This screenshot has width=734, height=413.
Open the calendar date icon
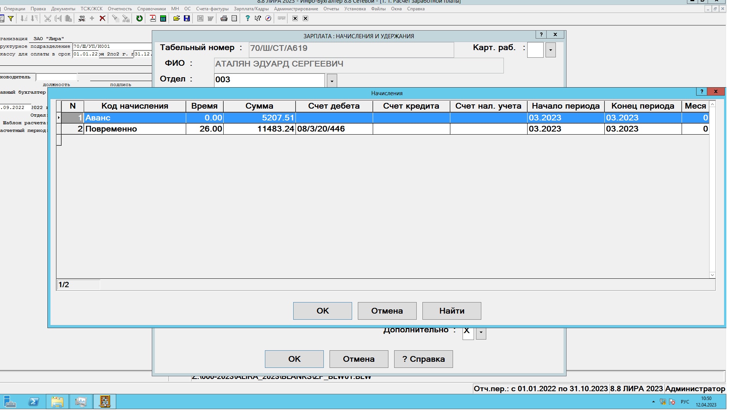coord(153,18)
